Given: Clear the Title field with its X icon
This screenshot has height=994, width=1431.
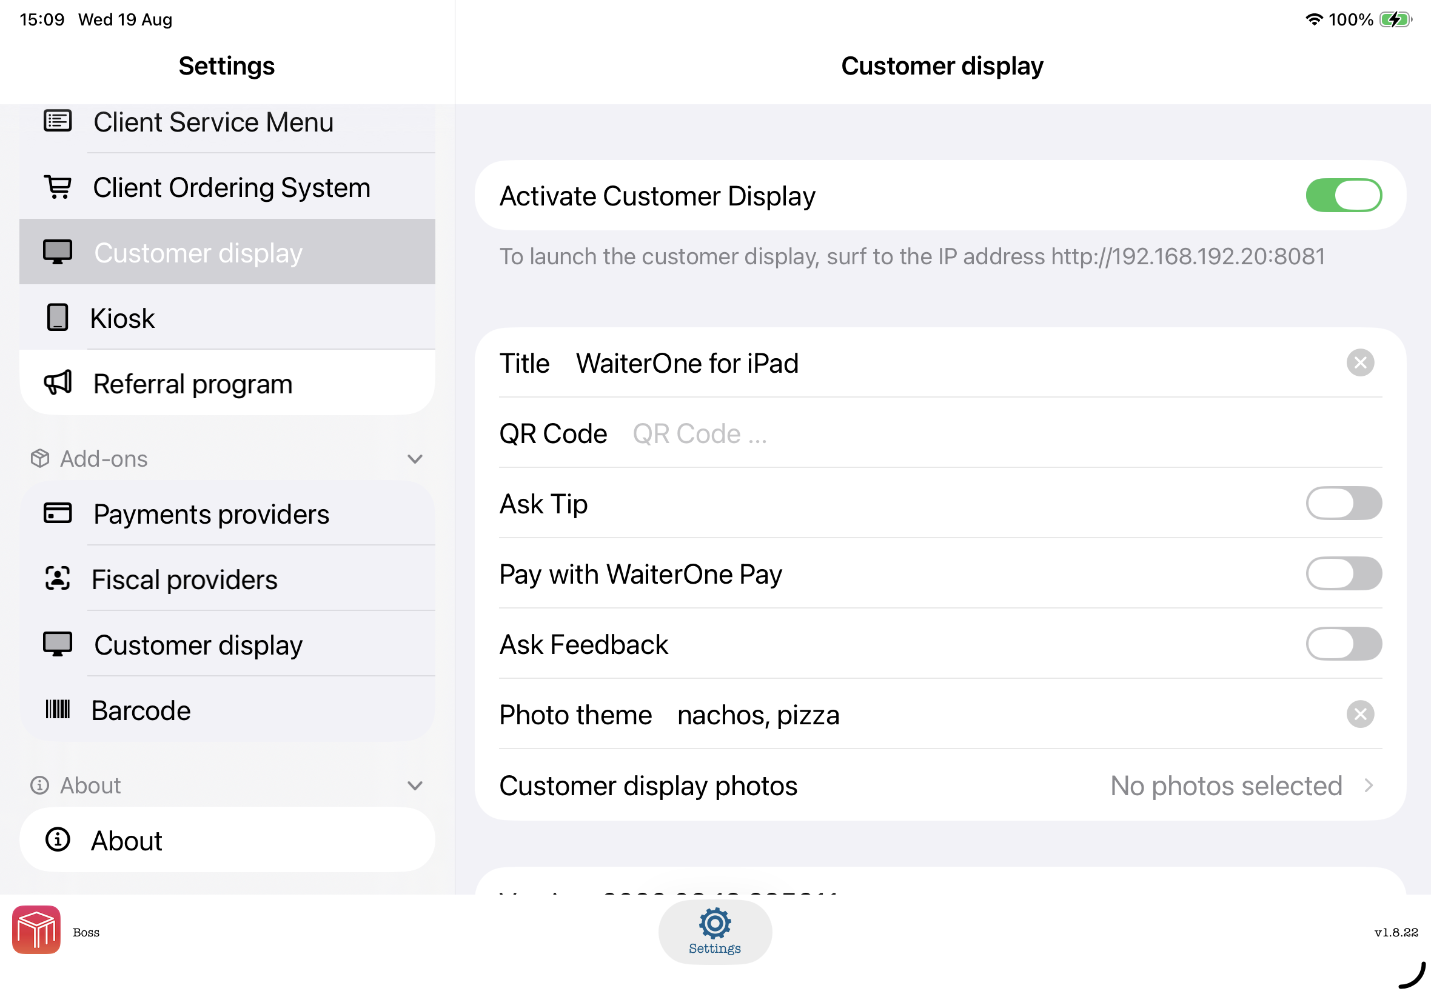Looking at the screenshot, I should (1360, 362).
